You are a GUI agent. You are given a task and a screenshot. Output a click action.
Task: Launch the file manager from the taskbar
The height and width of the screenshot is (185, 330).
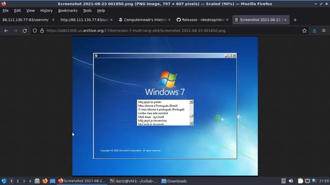(37, 181)
